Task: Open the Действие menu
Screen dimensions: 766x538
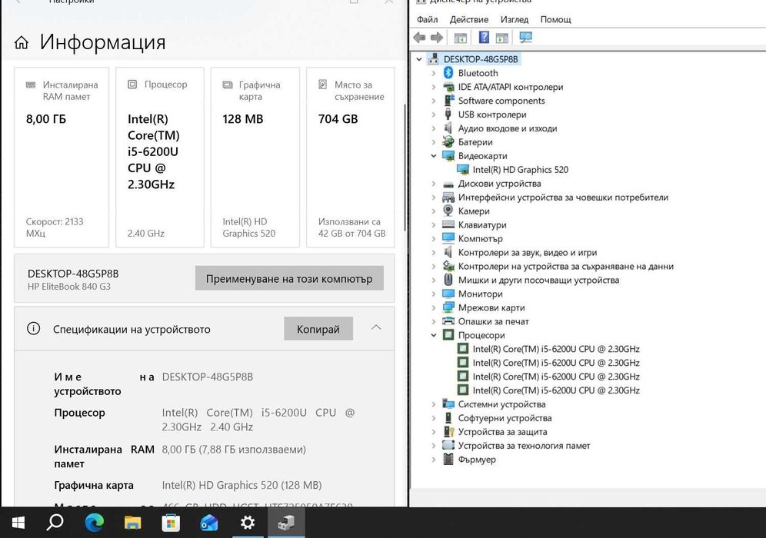Action: tap(469, 19)
